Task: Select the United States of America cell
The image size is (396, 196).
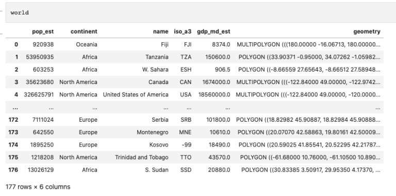Action: tap(136, 95)
